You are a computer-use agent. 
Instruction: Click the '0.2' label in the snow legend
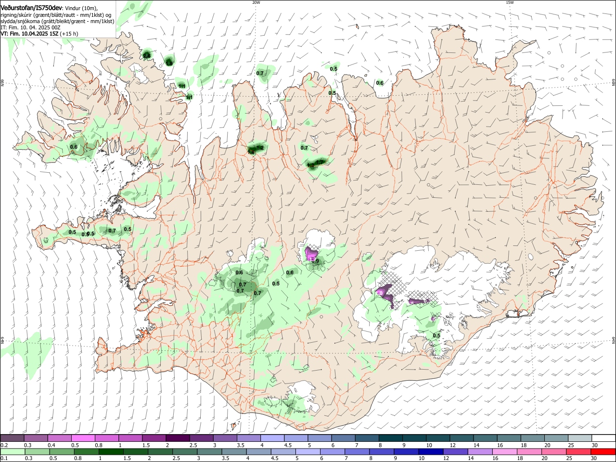(x=3, y=445)
